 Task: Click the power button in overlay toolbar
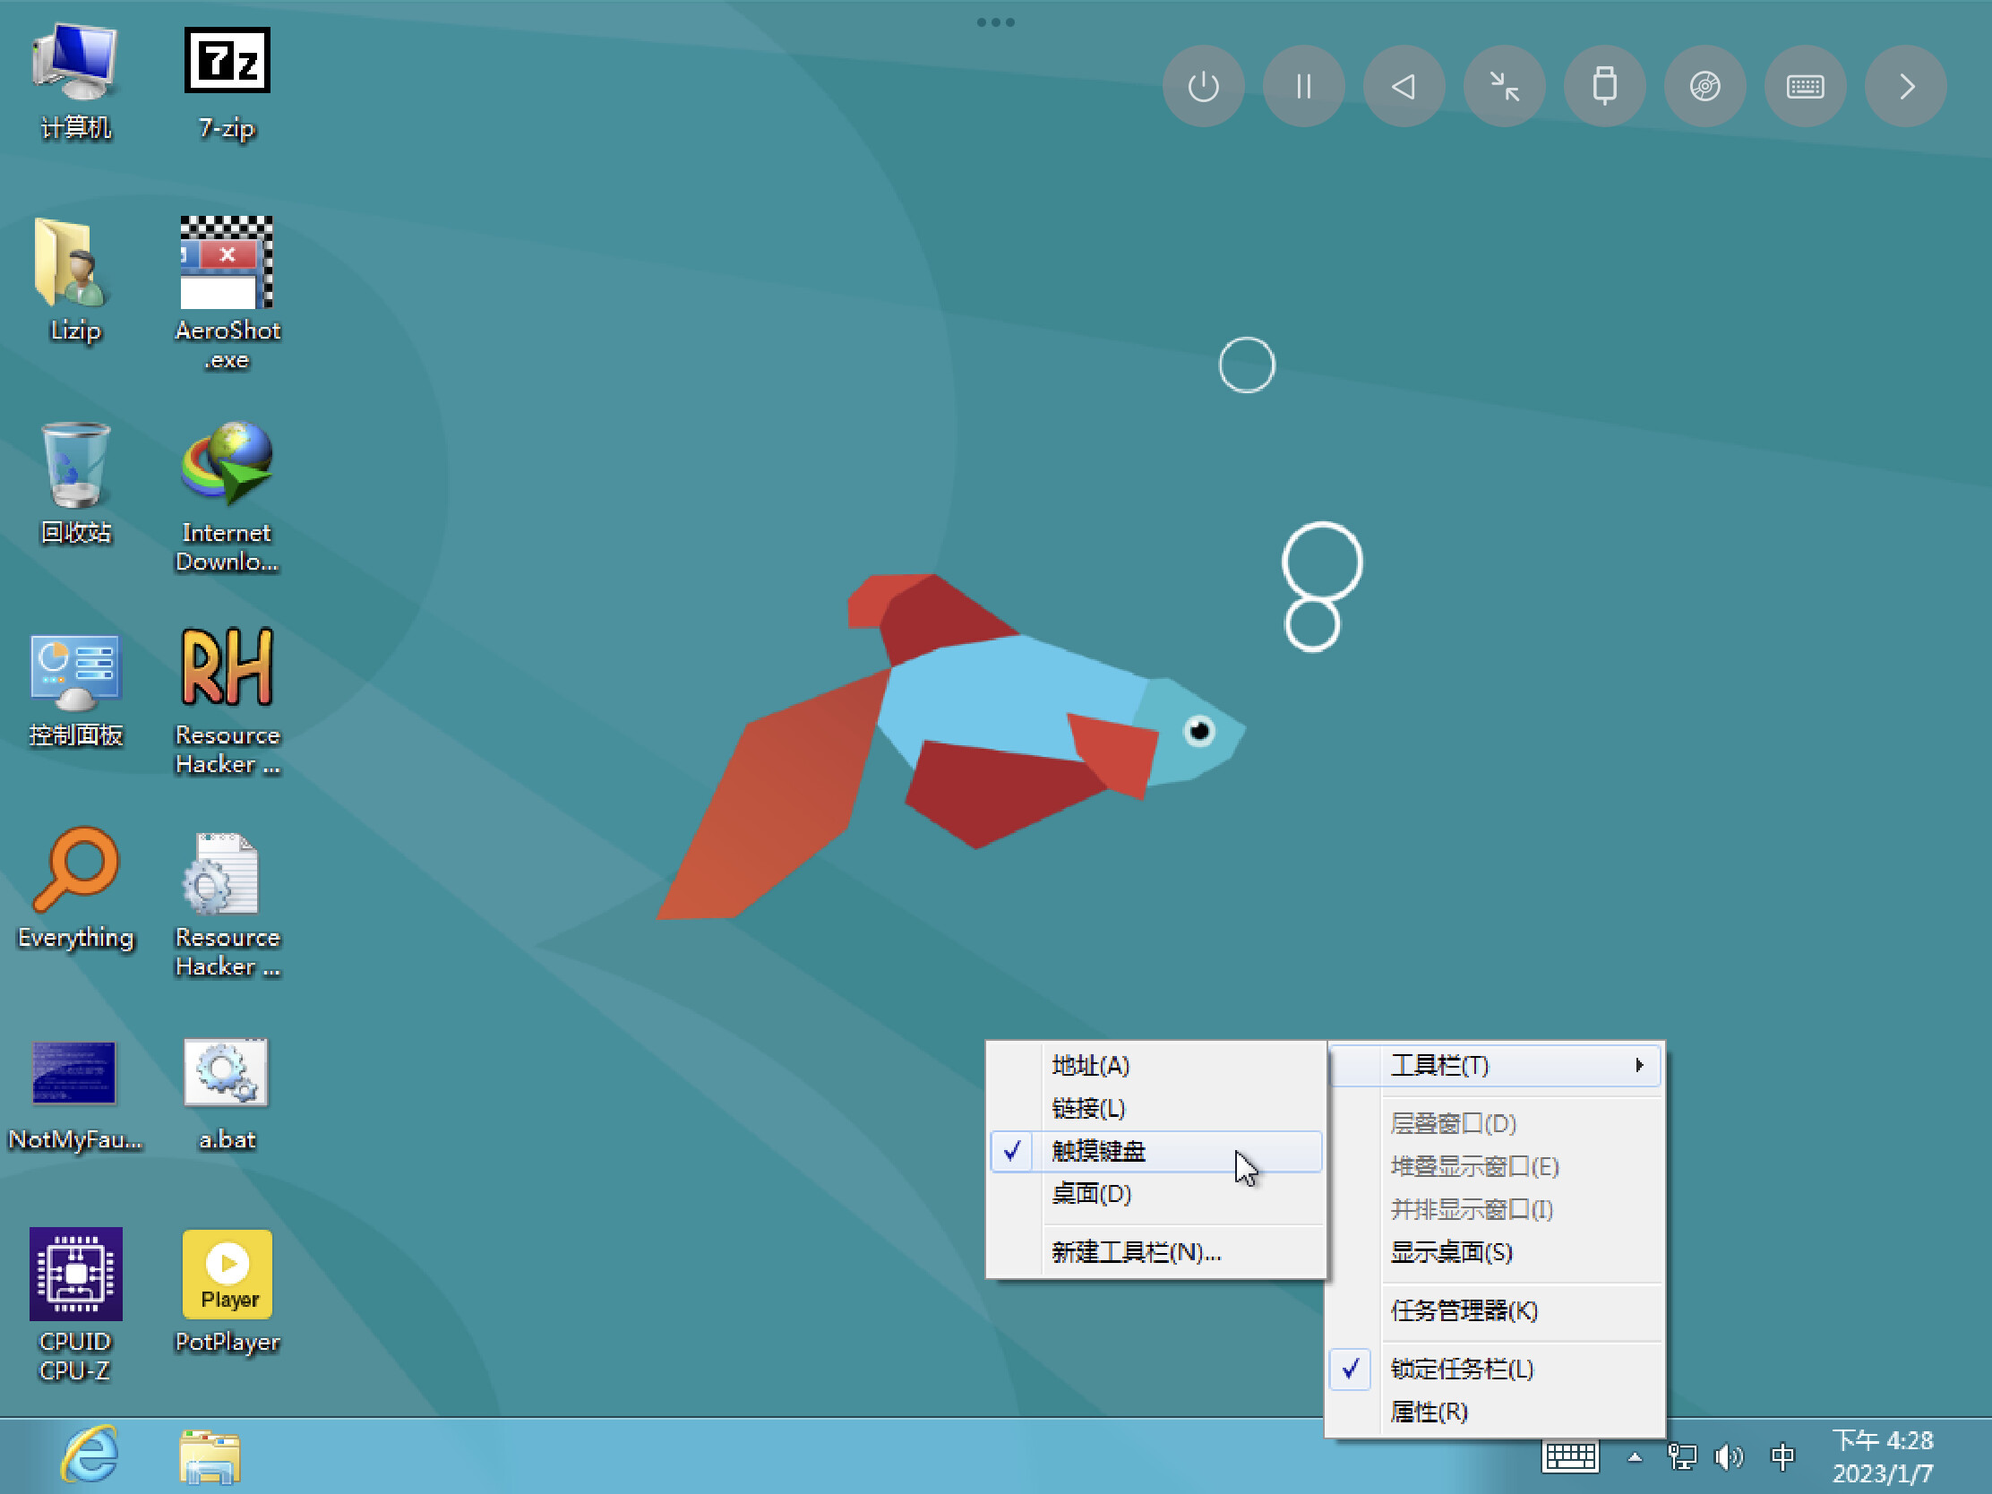1203,87
